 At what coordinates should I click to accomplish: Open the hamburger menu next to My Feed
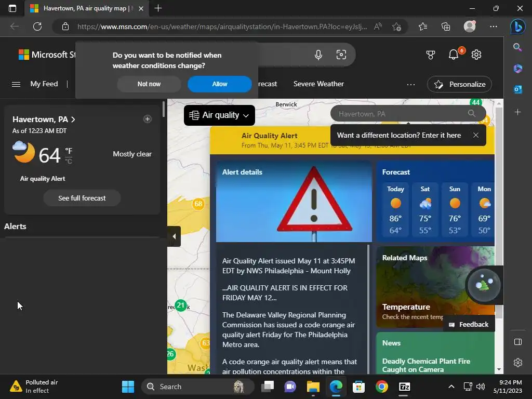[16, 84]
